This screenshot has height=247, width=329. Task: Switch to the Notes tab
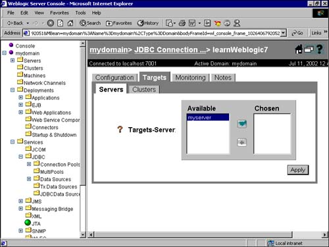(223, 78)
